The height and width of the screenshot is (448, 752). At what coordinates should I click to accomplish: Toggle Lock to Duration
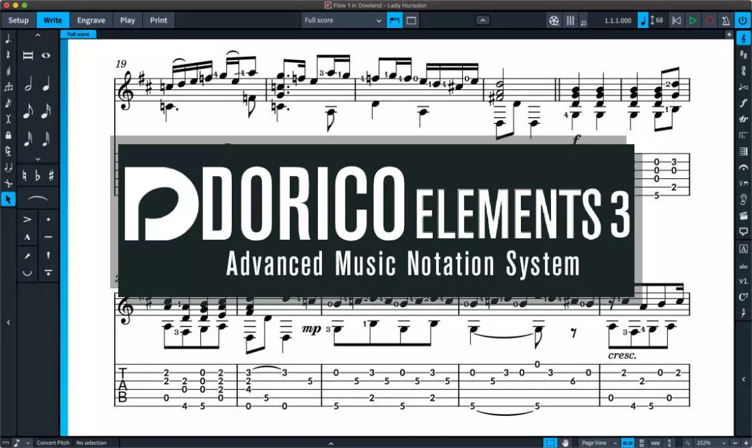click(x=8, y=135)
